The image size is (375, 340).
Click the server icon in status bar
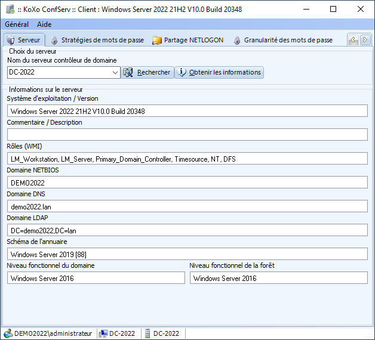[x=148, y=333]
